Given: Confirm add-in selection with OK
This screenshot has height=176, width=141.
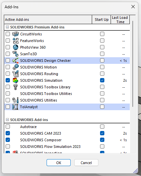Looking at the screenshot, I should 58,163.
